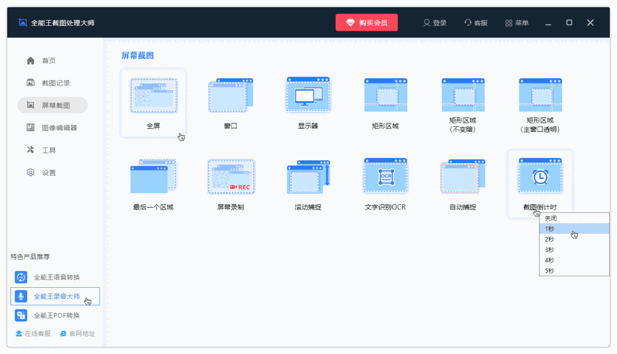Choose 关闭 to disable the countdown
The image size is (617, 354).
(572, 217)
